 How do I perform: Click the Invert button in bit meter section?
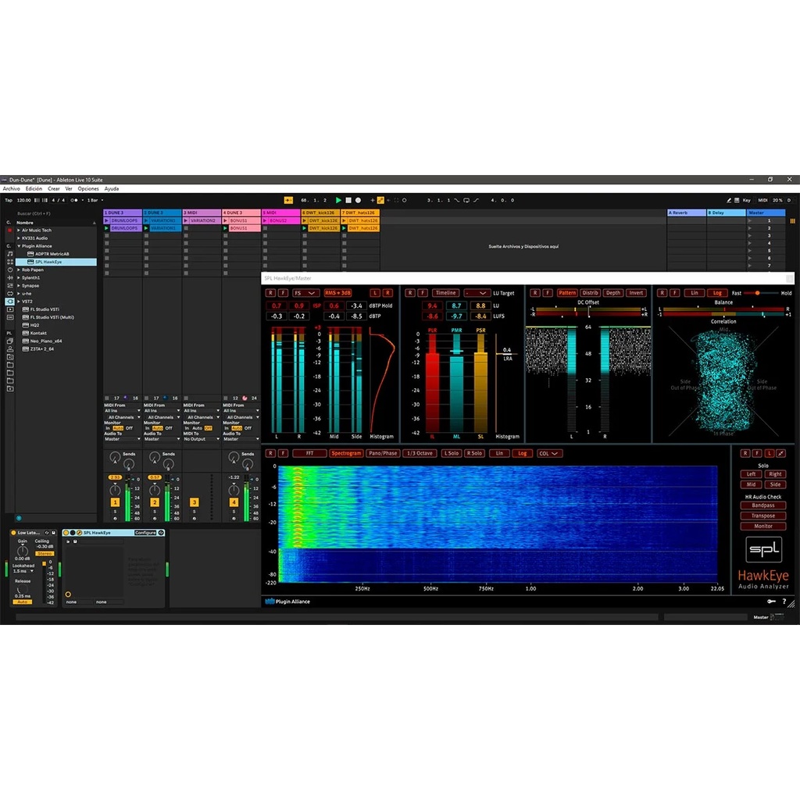(x=636, y=293)
